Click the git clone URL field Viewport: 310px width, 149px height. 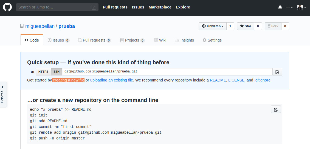point(167,72)
